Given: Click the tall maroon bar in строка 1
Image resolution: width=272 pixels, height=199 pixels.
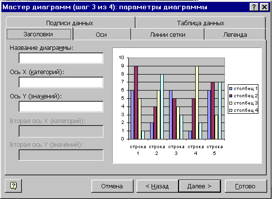Looking at the screenshot, I should pos(136,103).
